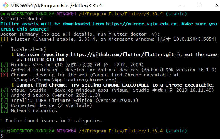Click the green check beside Connected device
The height and width of the screenshot is (139, 220).
4,106
